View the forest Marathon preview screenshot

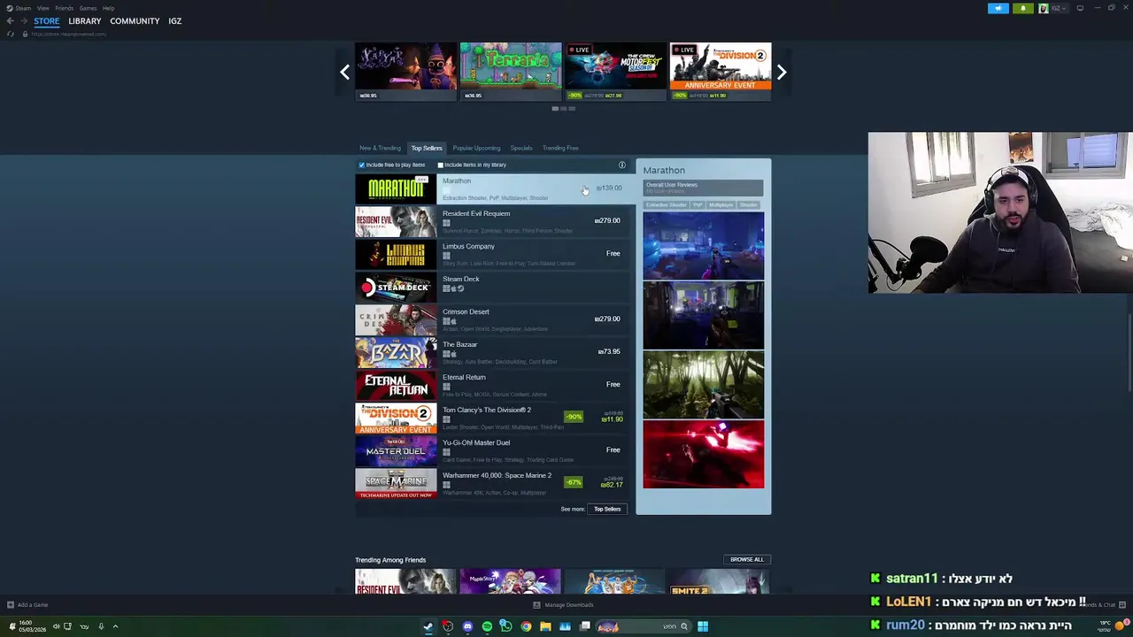point(704,384)
